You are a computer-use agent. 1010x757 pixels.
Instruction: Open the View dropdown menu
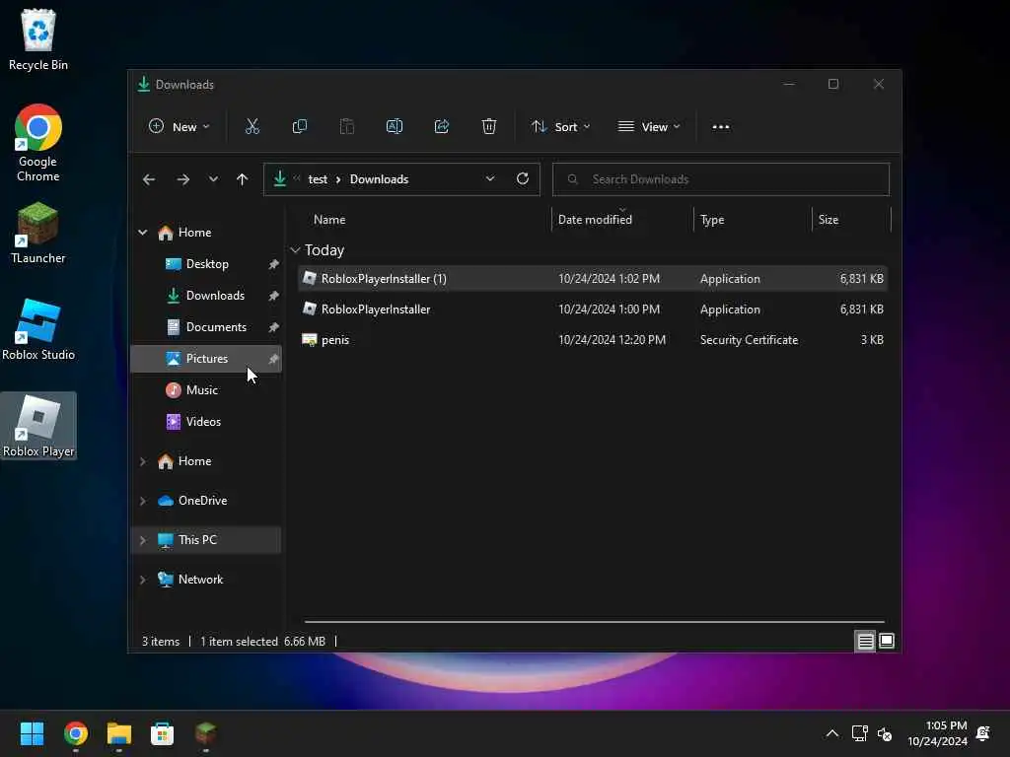tap(649, 127)
